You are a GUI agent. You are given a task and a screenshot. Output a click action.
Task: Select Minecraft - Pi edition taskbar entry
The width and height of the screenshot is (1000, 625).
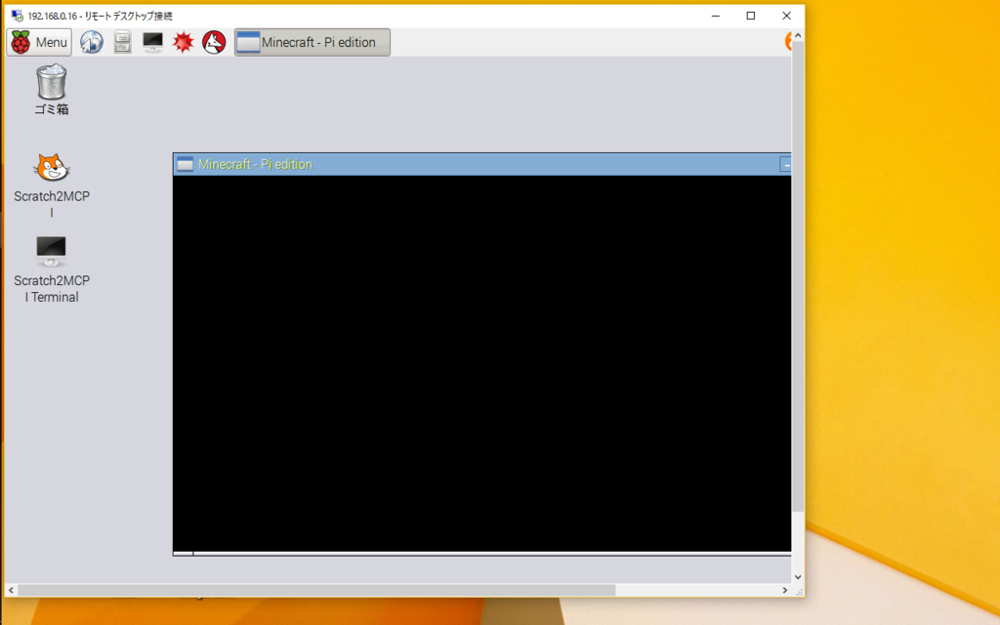pyautogui.click(x=312, y=42)
